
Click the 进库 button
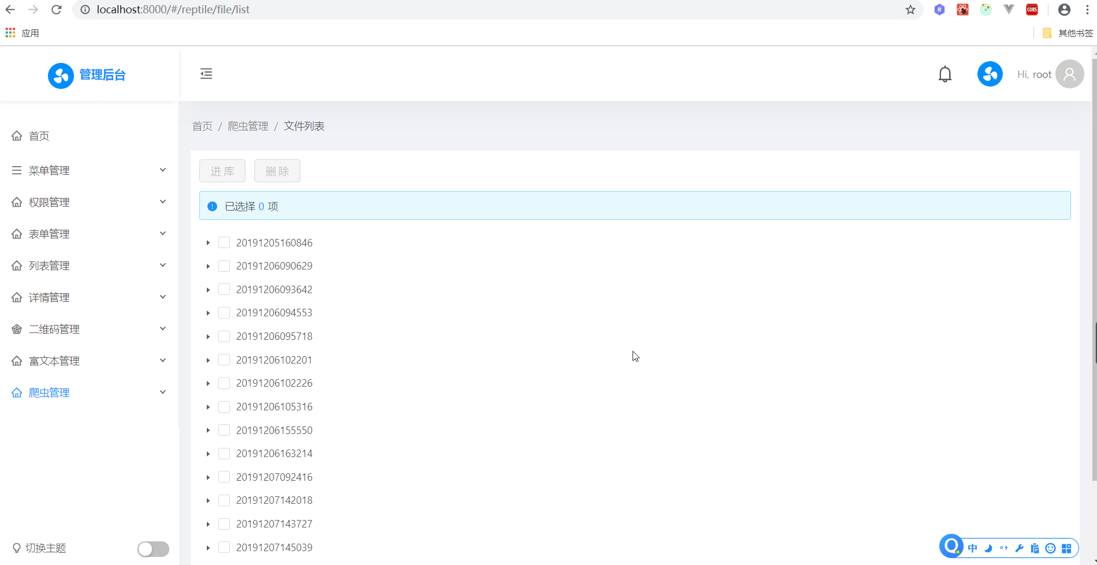click(222, 171)
